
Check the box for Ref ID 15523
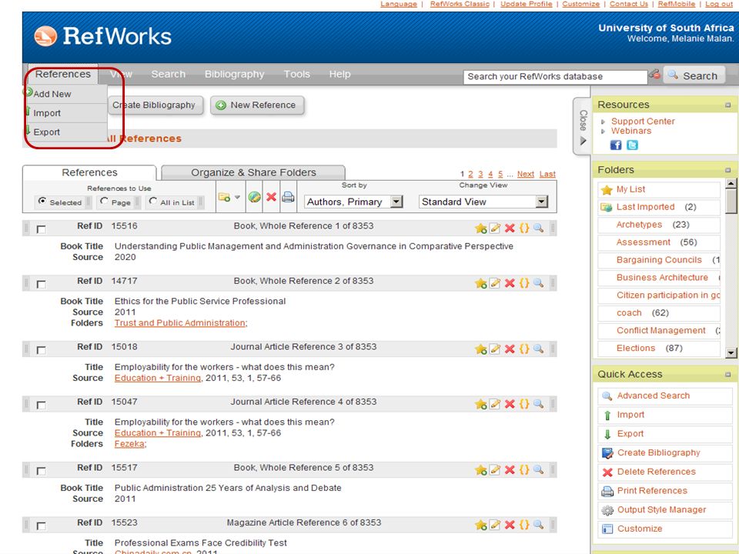[x=41, y=526]
